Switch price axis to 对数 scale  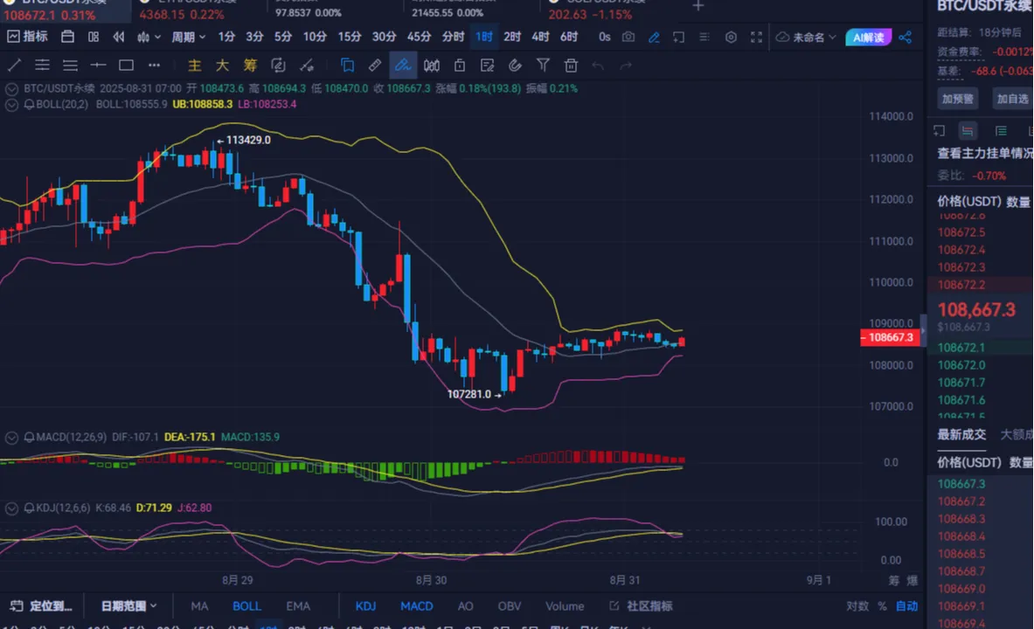point(857,606)
